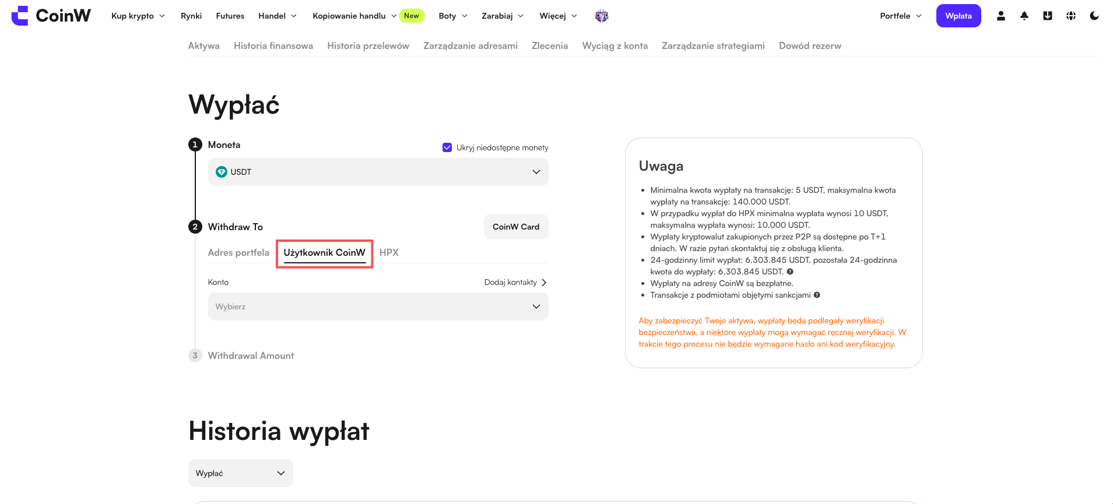Screen dimensions: 1113x504
Task: Click the Withdraw To step label
Action: [x=236, y=227]
